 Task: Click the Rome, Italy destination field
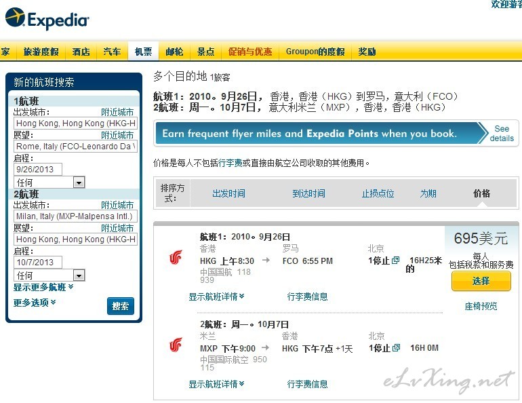tap(75, 147)
